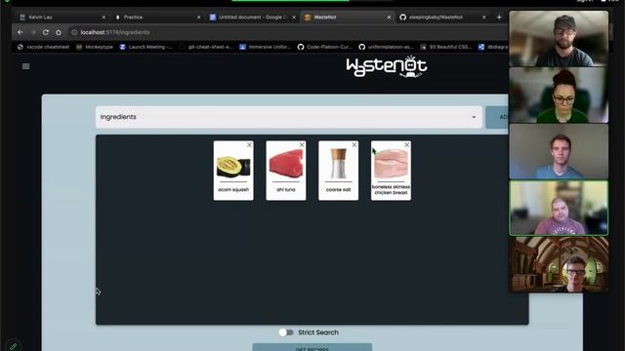Remove the boneless skinless chicken breast card
This screenshot has width=625, height=351.
(407, 145)
